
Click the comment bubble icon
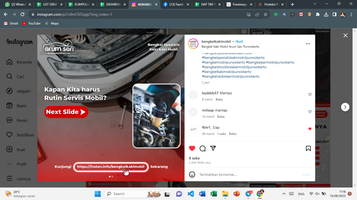point(202,148)
